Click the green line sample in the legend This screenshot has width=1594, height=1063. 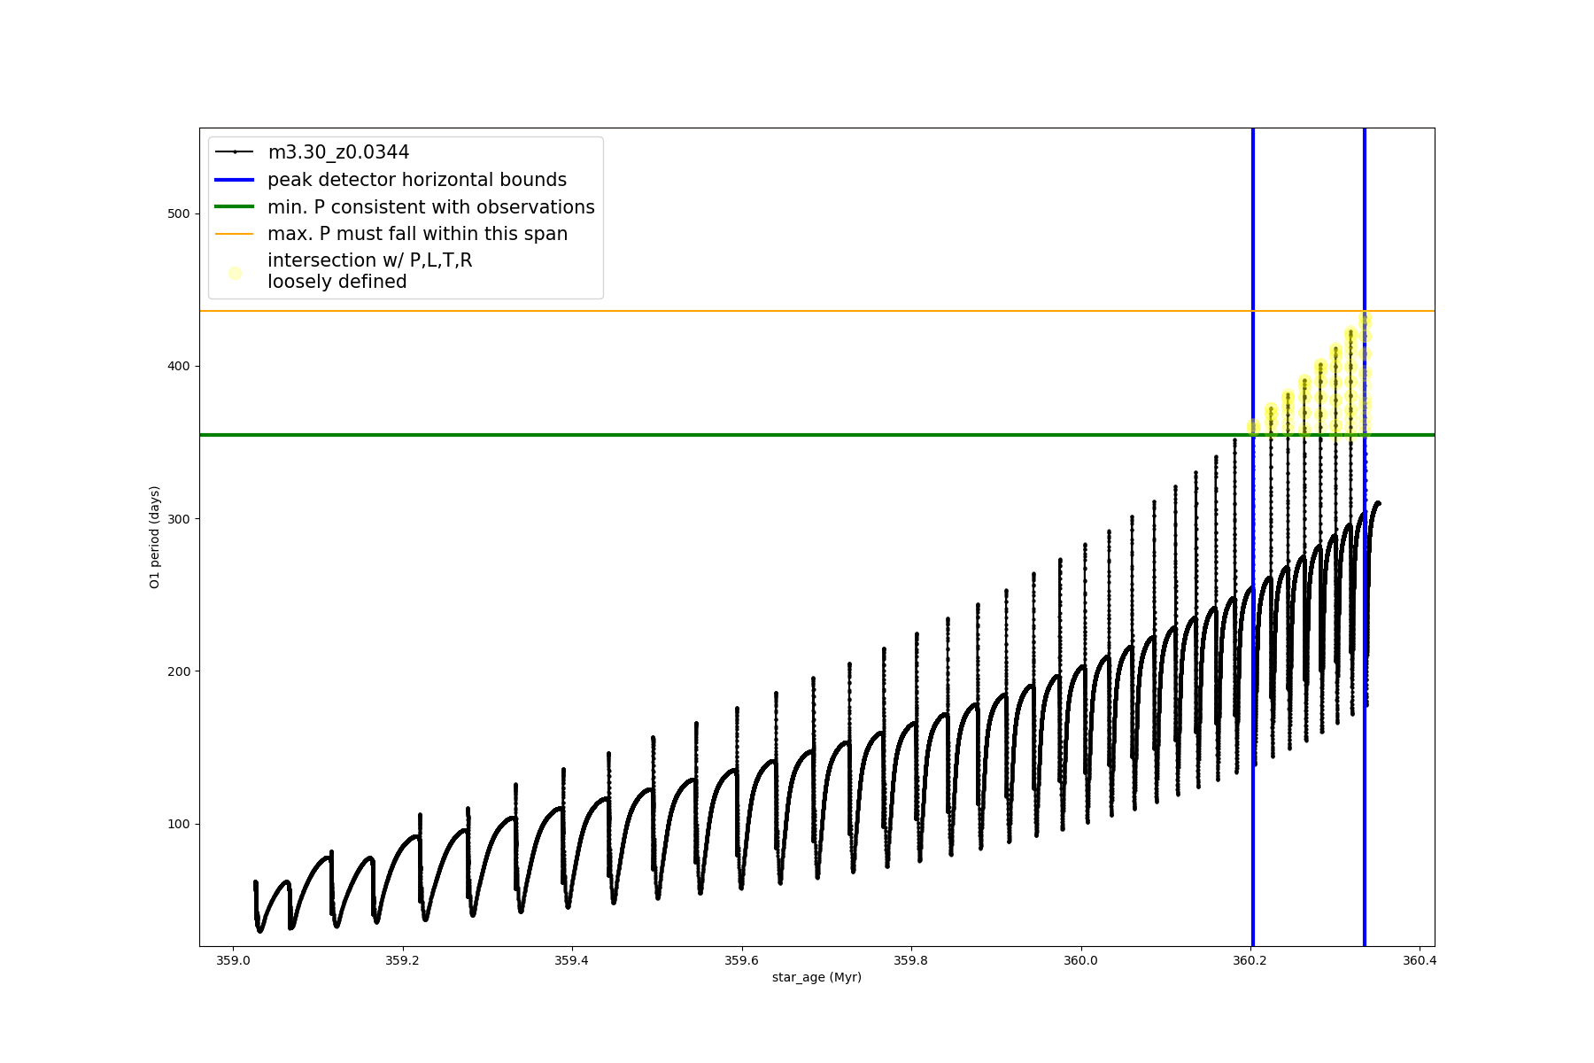235,207
